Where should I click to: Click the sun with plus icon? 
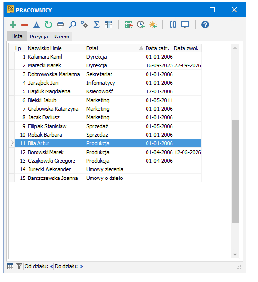click(x=153, y=25)
